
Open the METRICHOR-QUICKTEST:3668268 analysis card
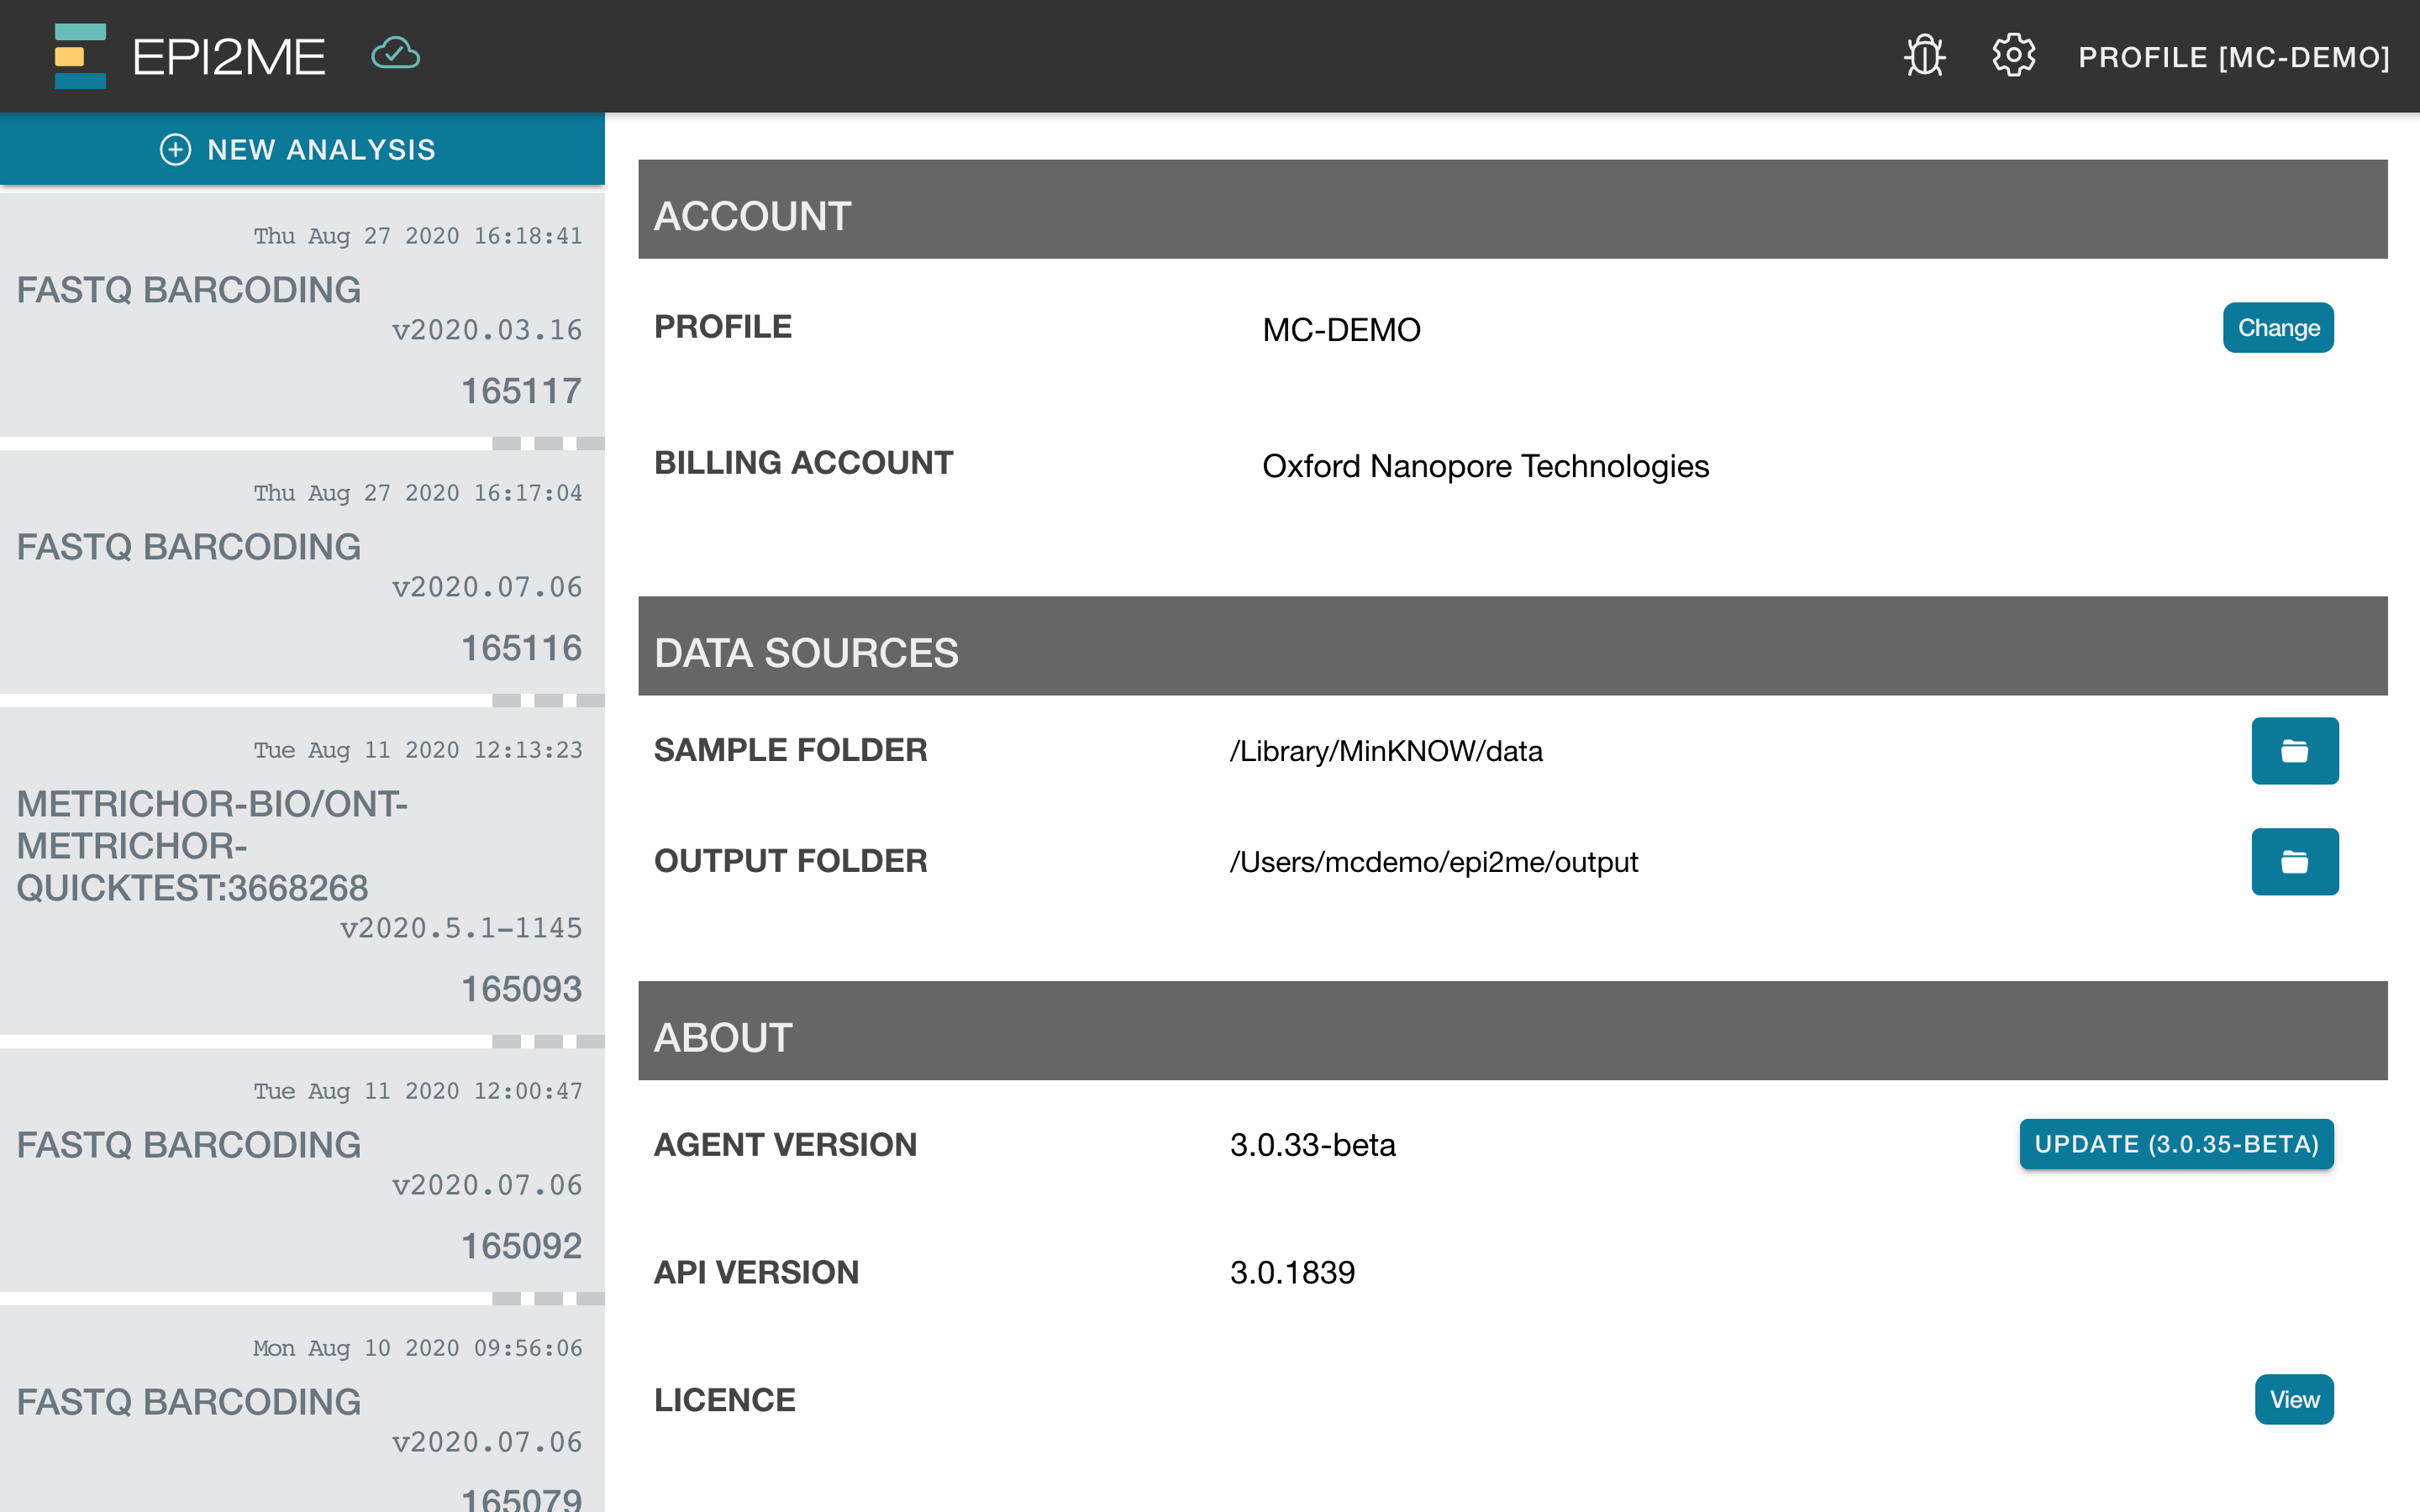pyautogui.click(x=302, y=872)
